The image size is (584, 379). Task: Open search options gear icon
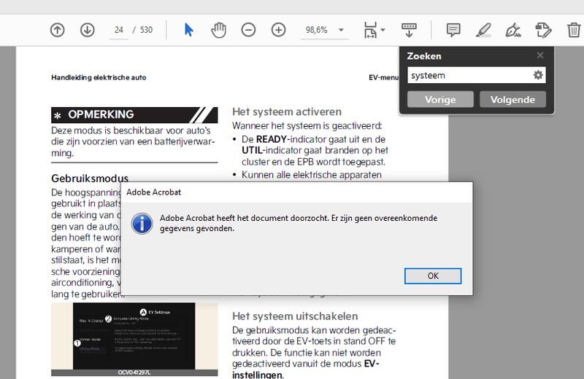point(538,75)
